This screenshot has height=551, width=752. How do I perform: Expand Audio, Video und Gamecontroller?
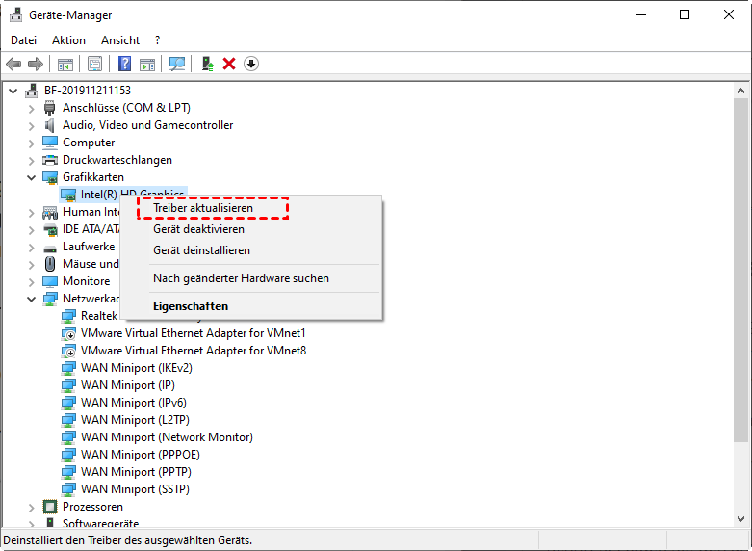(31, 125)
